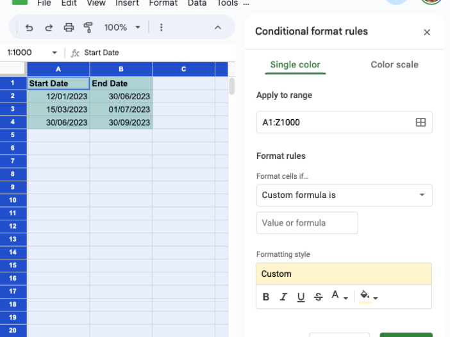The height and width of the screenshot is (337, 450).
Task: Click the select-all corner box
Action: [x=12, y=69]
